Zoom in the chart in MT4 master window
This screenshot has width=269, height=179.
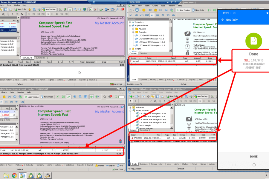[75, 10]
